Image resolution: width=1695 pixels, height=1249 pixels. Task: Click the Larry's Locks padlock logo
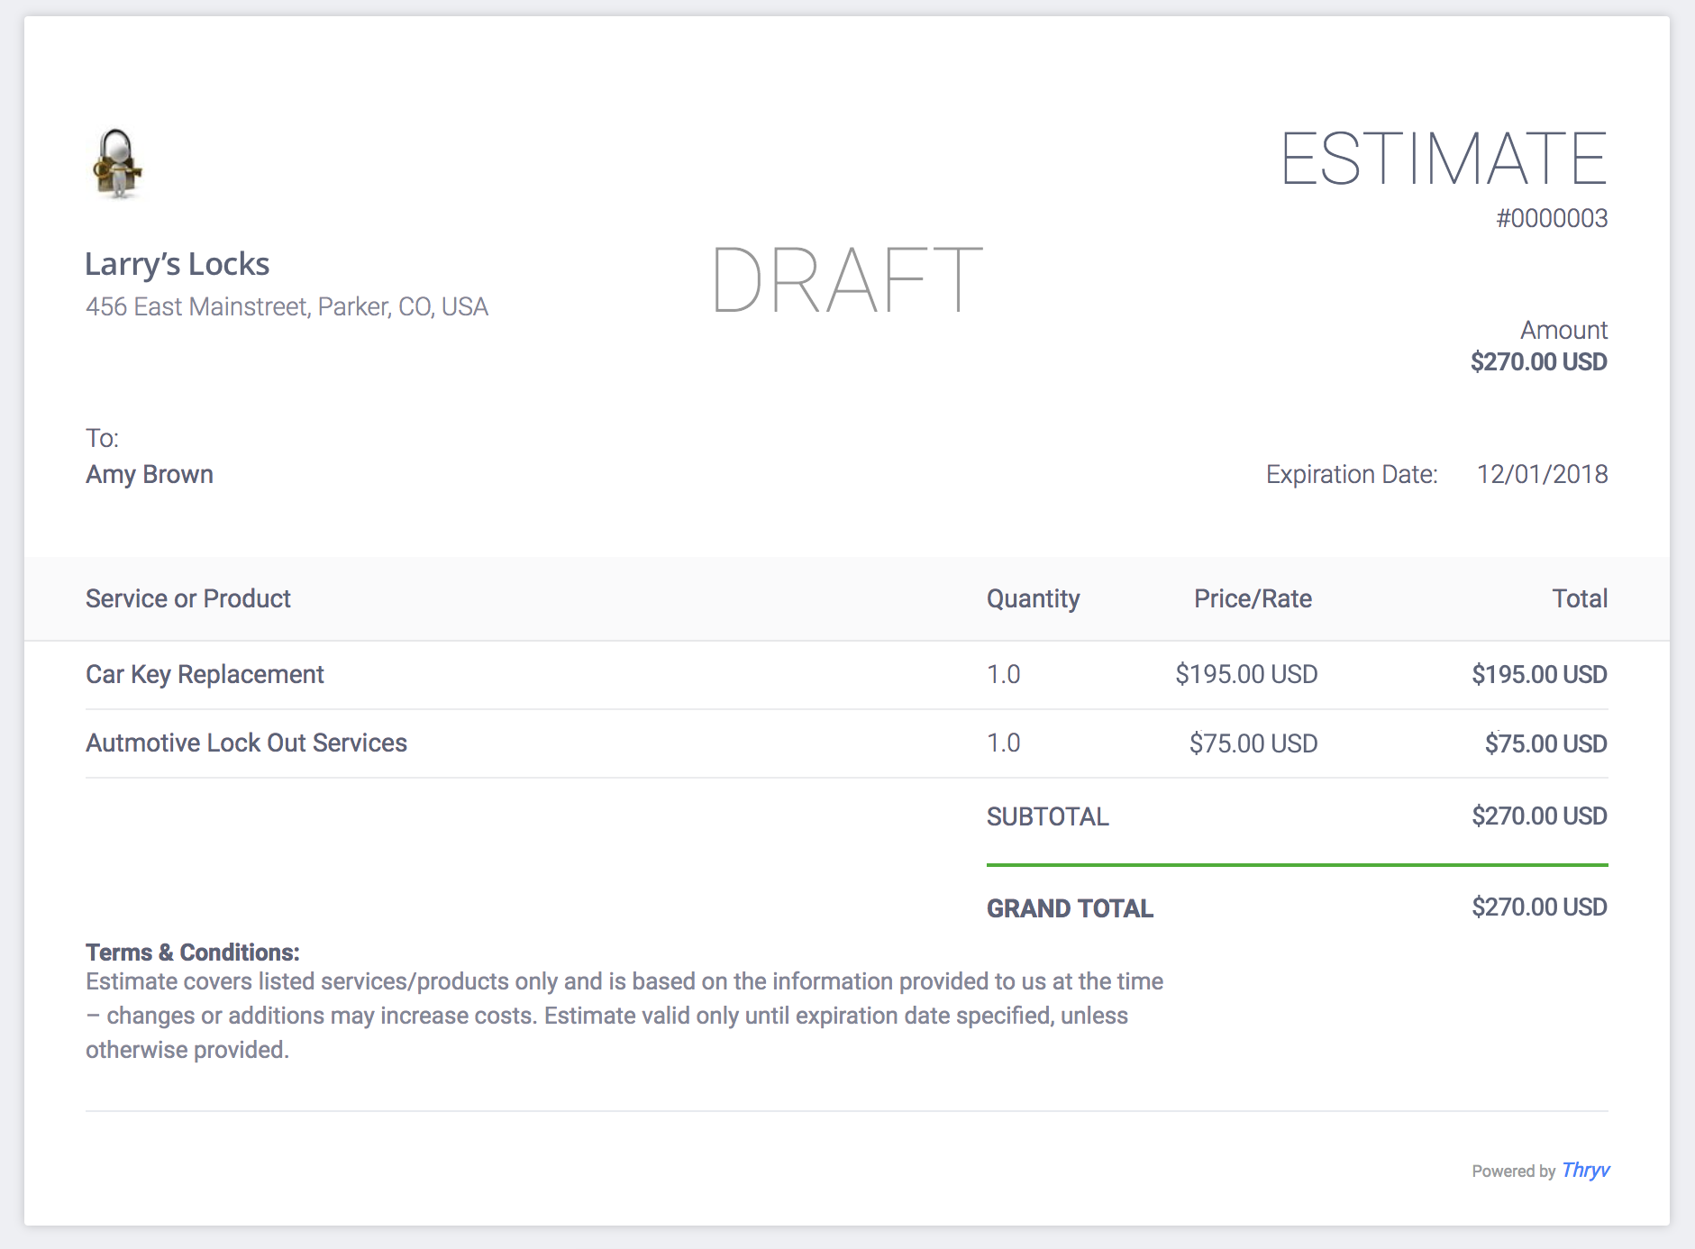coord(117,163)
